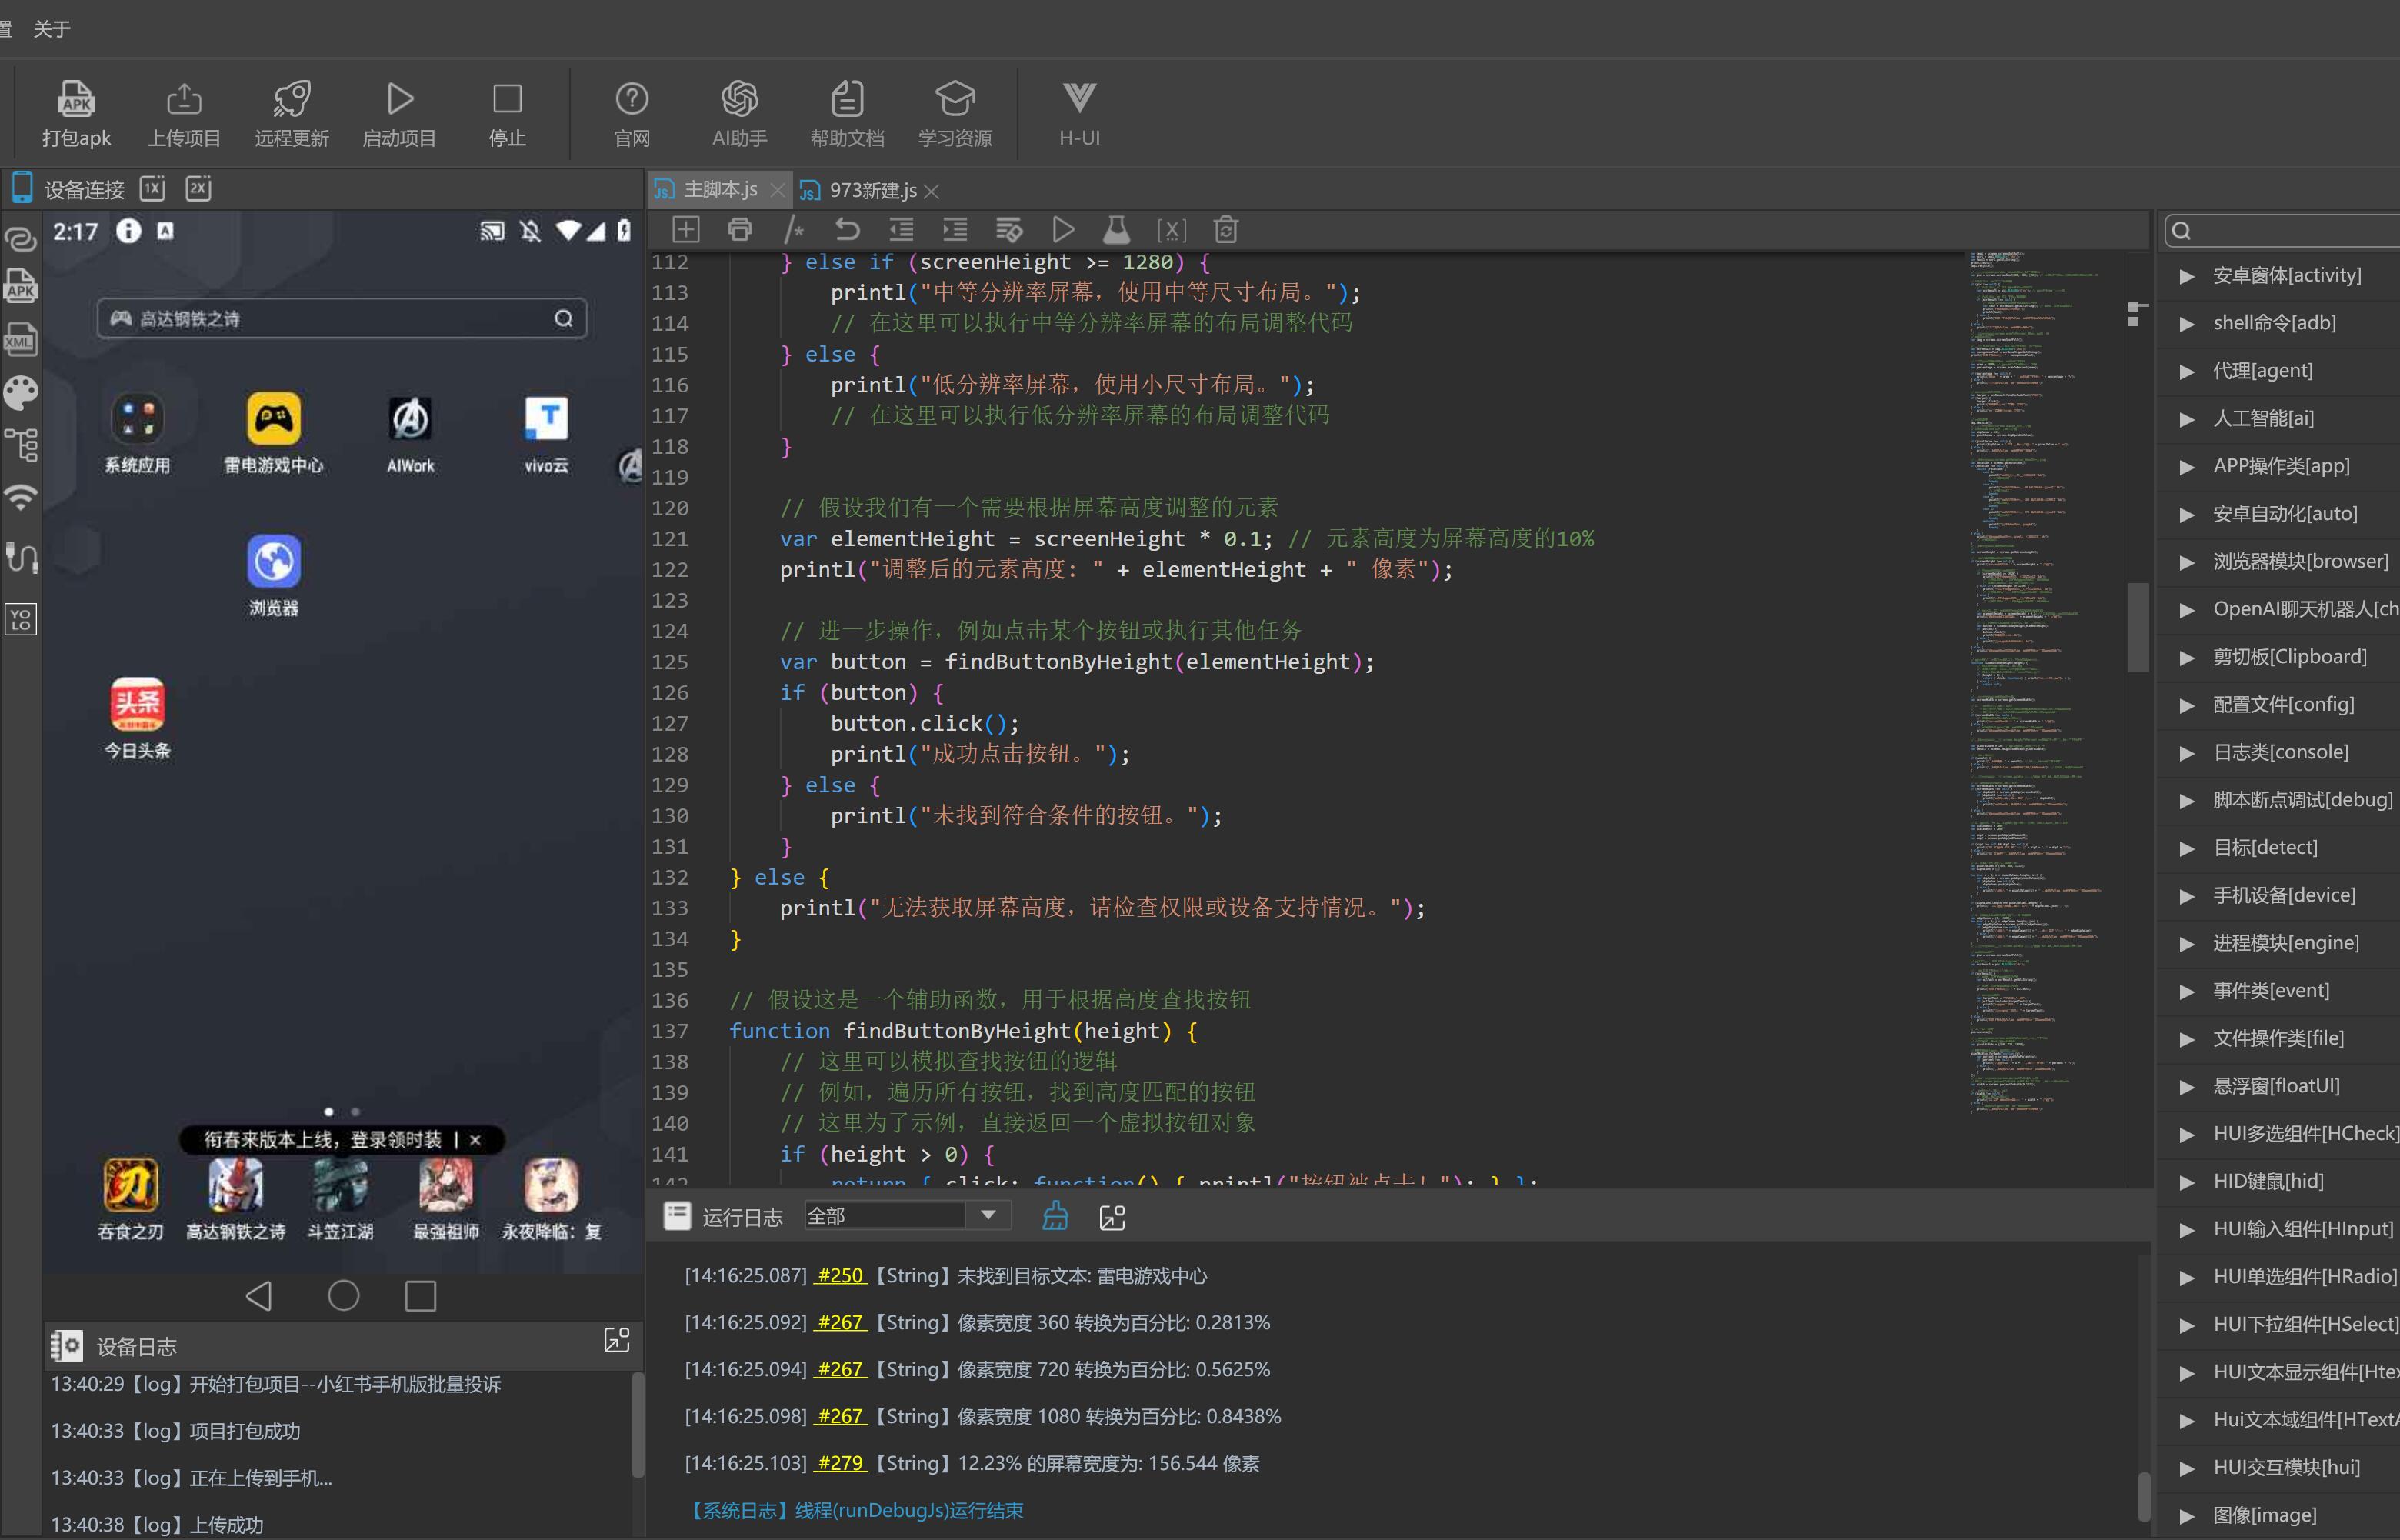Image resolution: width=2400 pixels, height=1540 pixels.
Task: Open the 全部 log filter dropdown
Action: tap(987, 1215)
